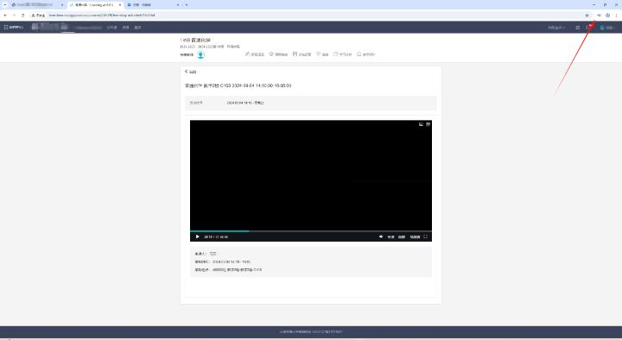Open the fifth item in the course toolbar

343,54
